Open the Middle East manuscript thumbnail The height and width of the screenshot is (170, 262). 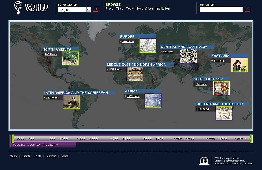pos(135,74)
